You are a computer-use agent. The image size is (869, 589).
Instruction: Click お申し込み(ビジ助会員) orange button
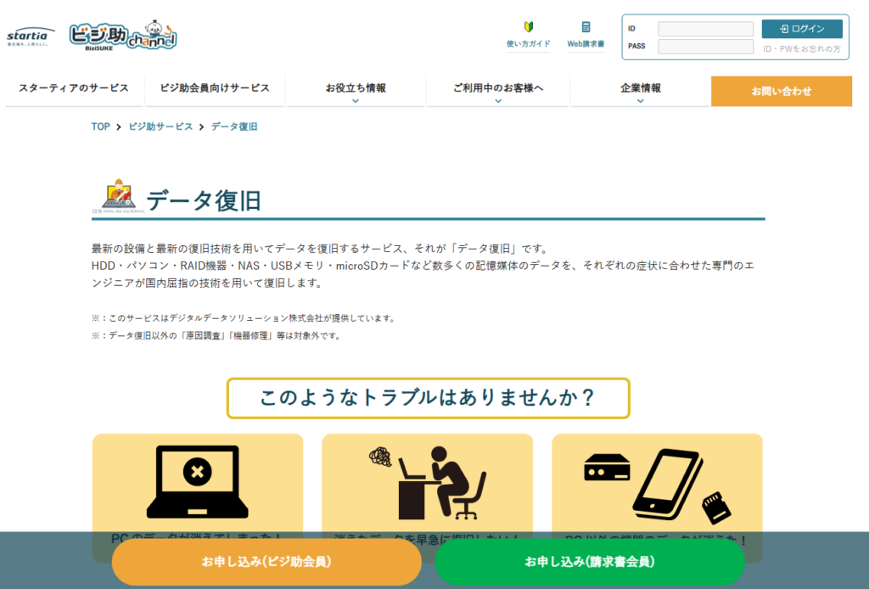click(266, 562)
